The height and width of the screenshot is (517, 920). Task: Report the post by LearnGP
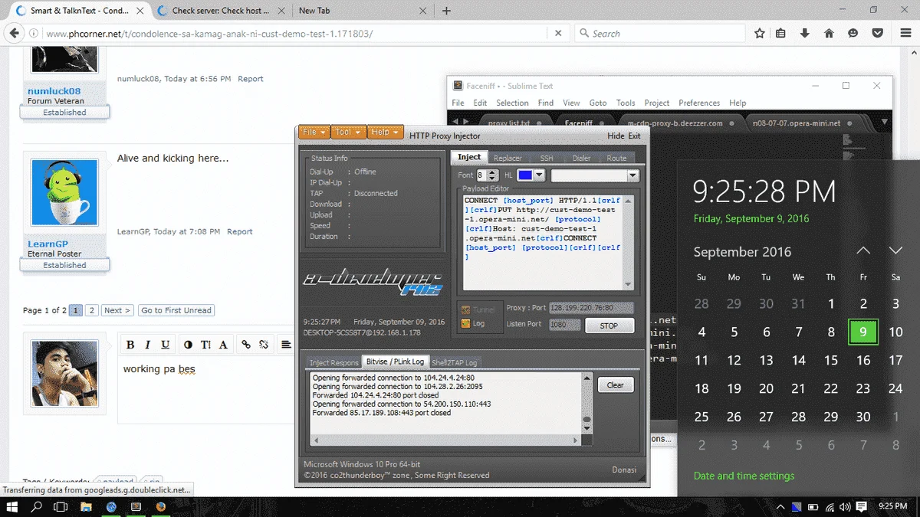[x=240, y=231]
